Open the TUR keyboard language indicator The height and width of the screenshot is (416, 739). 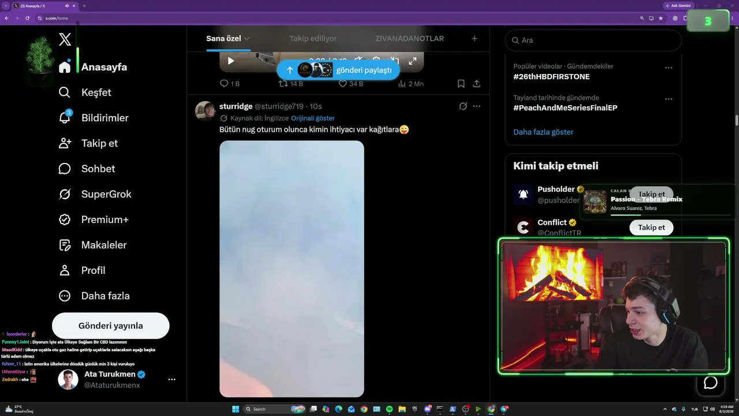pos(694,409)
